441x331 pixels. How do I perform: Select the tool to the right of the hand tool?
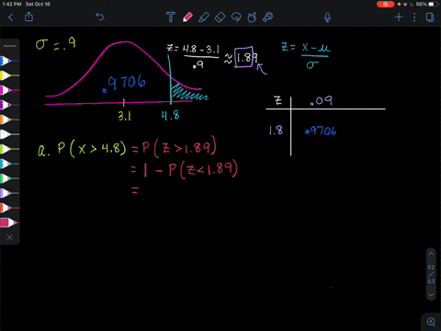pos(268,17)
